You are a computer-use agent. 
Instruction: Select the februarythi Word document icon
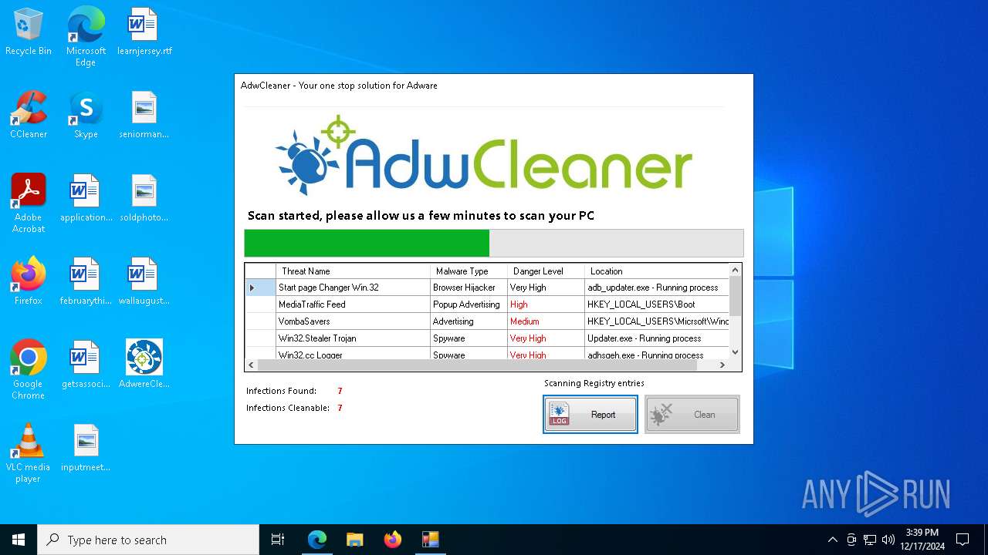pos(86,281)
